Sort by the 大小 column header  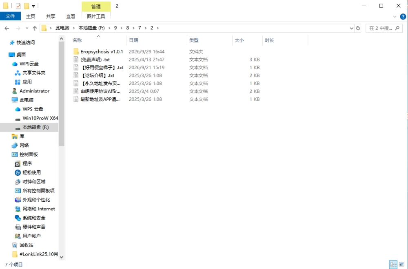(247, 40)
